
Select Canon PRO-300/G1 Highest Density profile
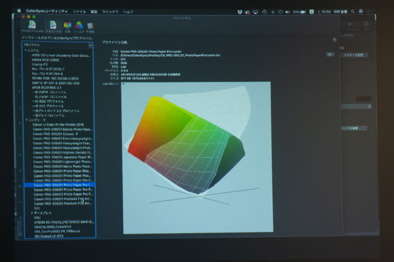(63, 152)
